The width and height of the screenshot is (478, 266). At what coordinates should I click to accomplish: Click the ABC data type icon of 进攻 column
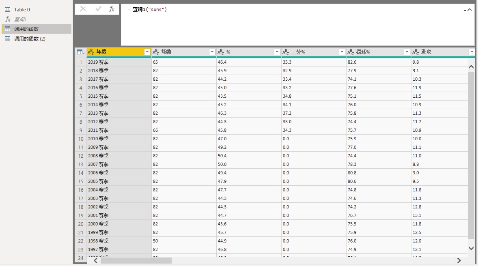pyautogui.click(x=416, y=52)
